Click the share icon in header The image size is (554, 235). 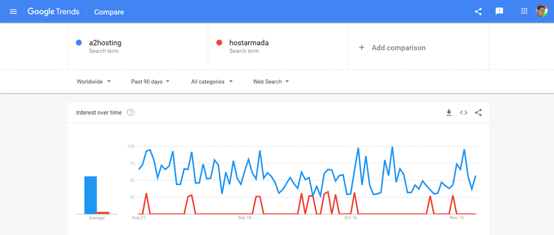[x=478, y=12]
